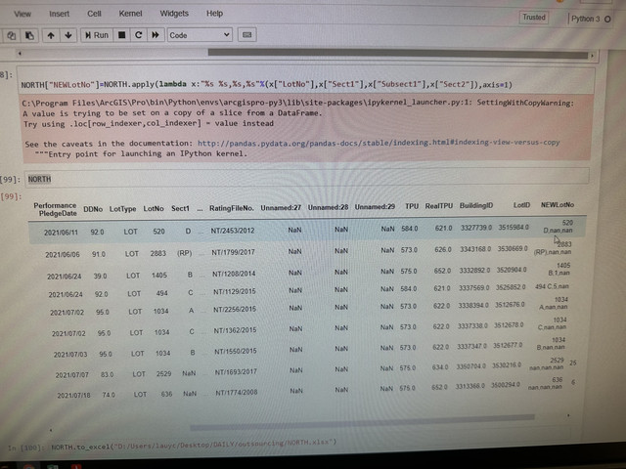Image resolution: width=626 pixels, height=469 pixels.
Task: Click the date cell 2021/06/06
Action: (x=63, y=254)
